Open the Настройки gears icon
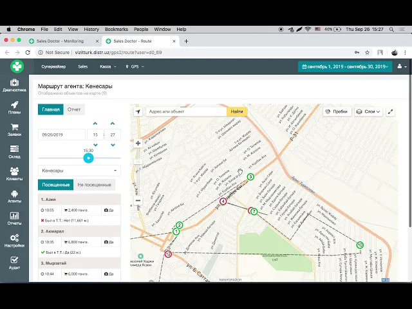This screenshot has height=309, width=412. coord(14,238)
